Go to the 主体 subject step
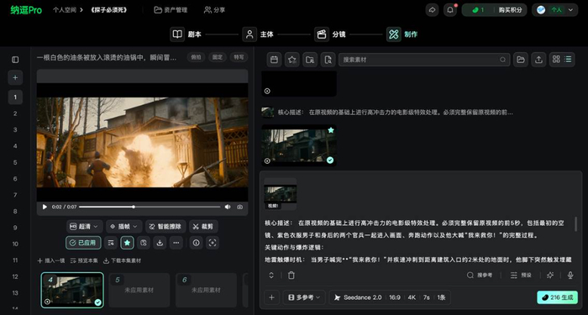This screenshot has width=588, height=315. pos(258,34)
